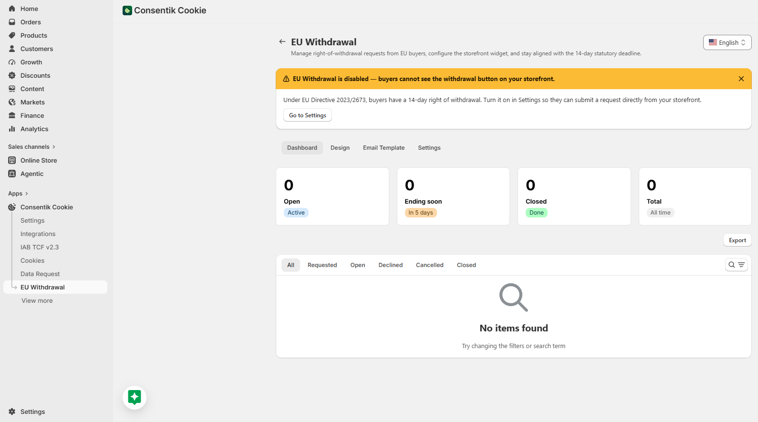
Task: Click the Total requests card
Action: (x=695, y=196)
